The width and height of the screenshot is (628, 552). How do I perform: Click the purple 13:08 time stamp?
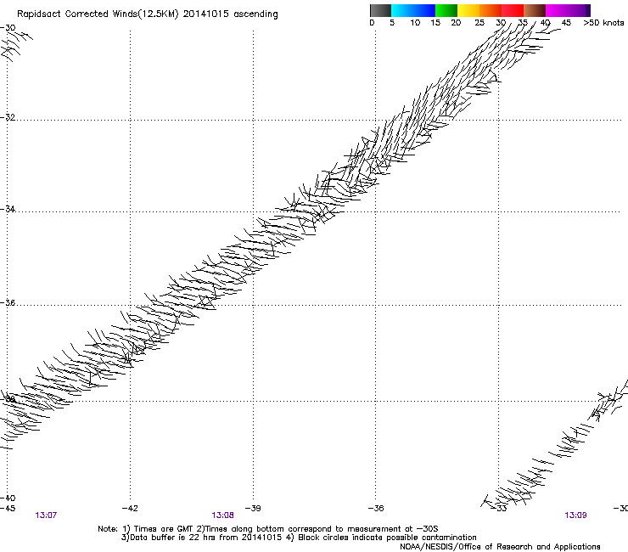coord(222,515)
